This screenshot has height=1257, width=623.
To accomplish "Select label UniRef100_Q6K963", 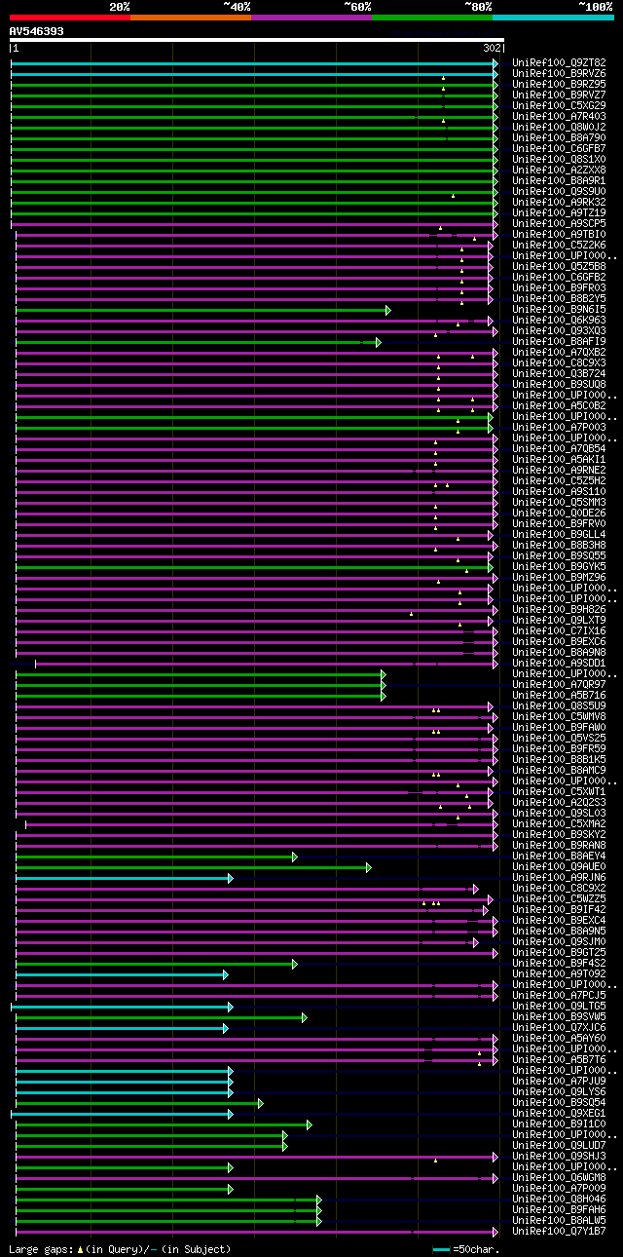I will tap(559, 320).
